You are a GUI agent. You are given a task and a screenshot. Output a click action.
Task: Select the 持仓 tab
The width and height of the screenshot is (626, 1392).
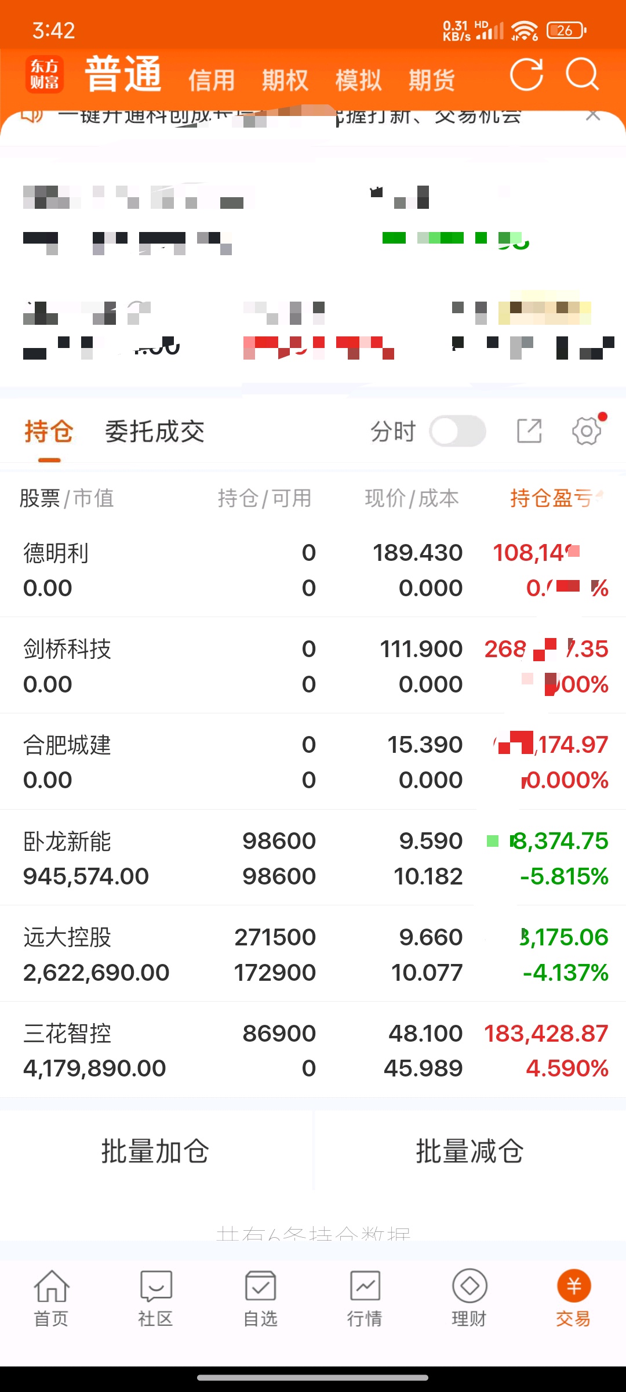click(x=49, y=432)
